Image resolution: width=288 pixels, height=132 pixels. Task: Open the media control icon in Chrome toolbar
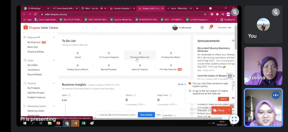(223, 14)
